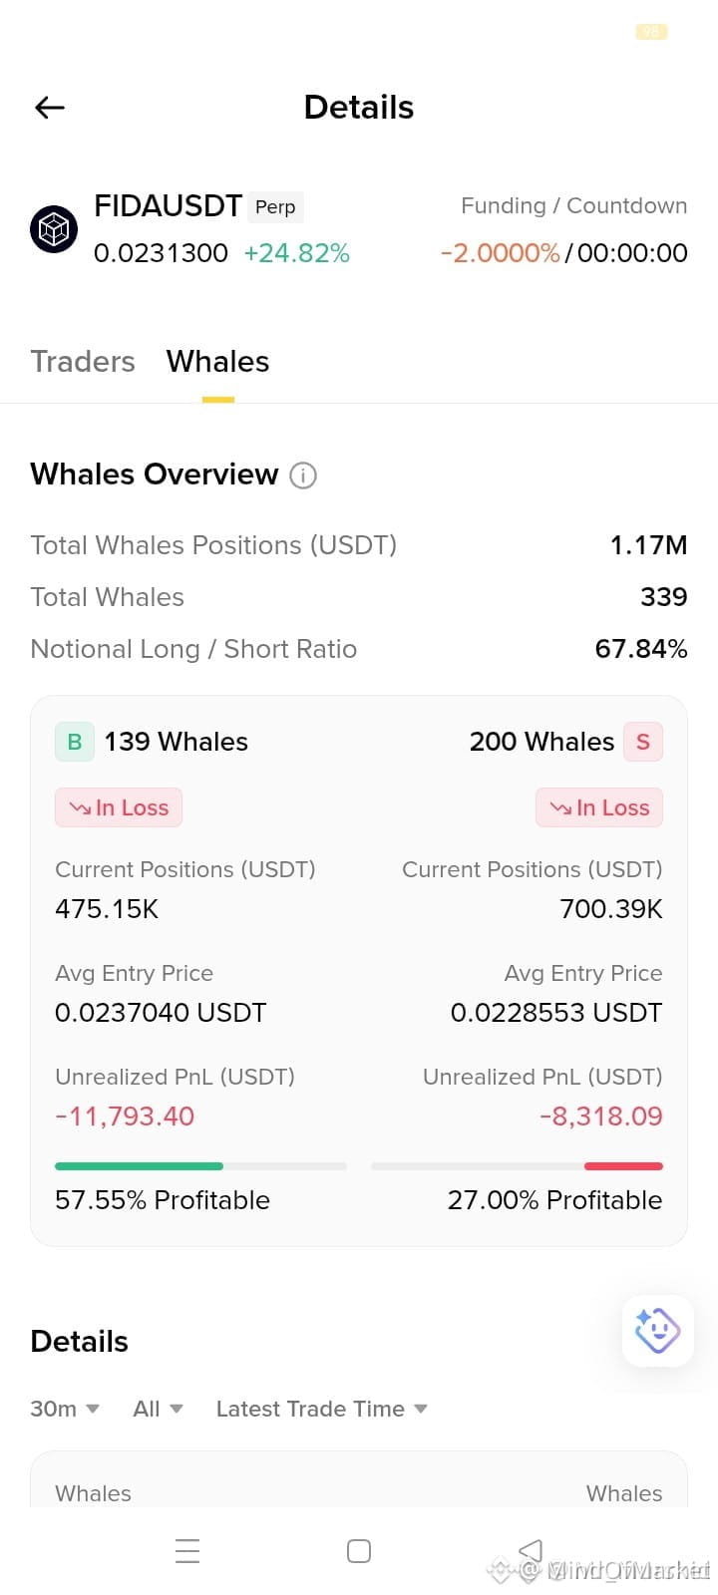
Task: Tap the FIDAUSDT coin logo
Action: [54, 229]
